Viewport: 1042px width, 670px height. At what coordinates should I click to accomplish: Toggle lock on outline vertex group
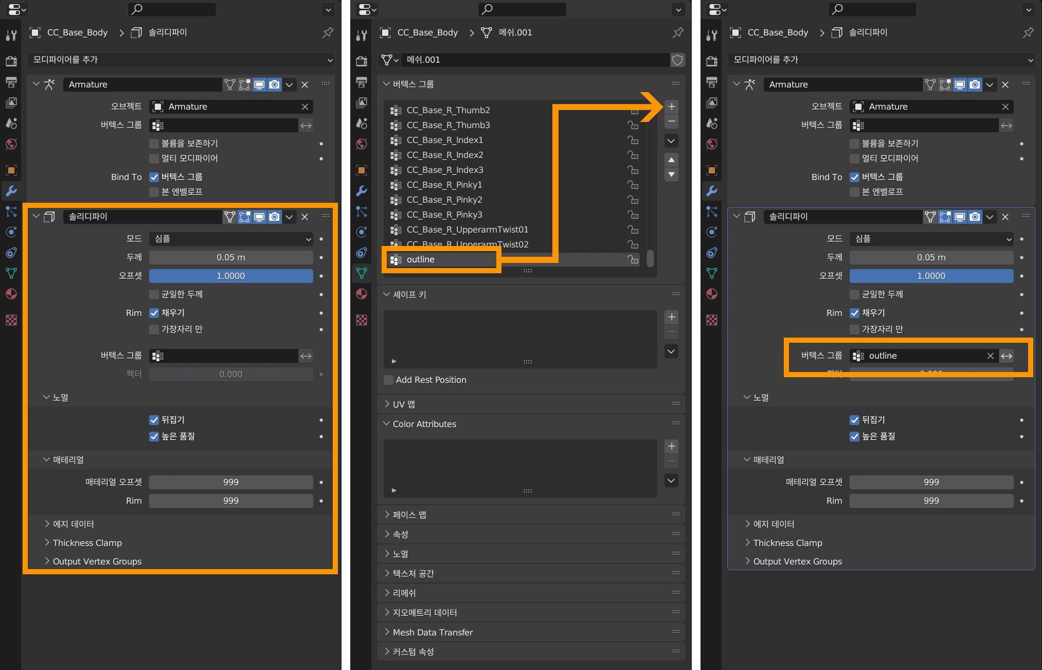(634, 259)
